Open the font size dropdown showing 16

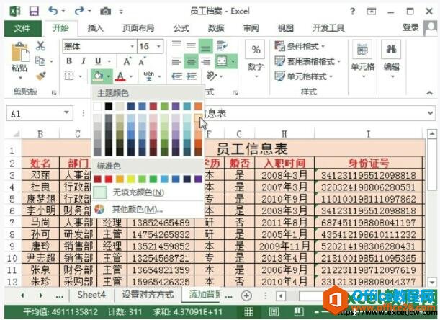[x=158, y=46]
